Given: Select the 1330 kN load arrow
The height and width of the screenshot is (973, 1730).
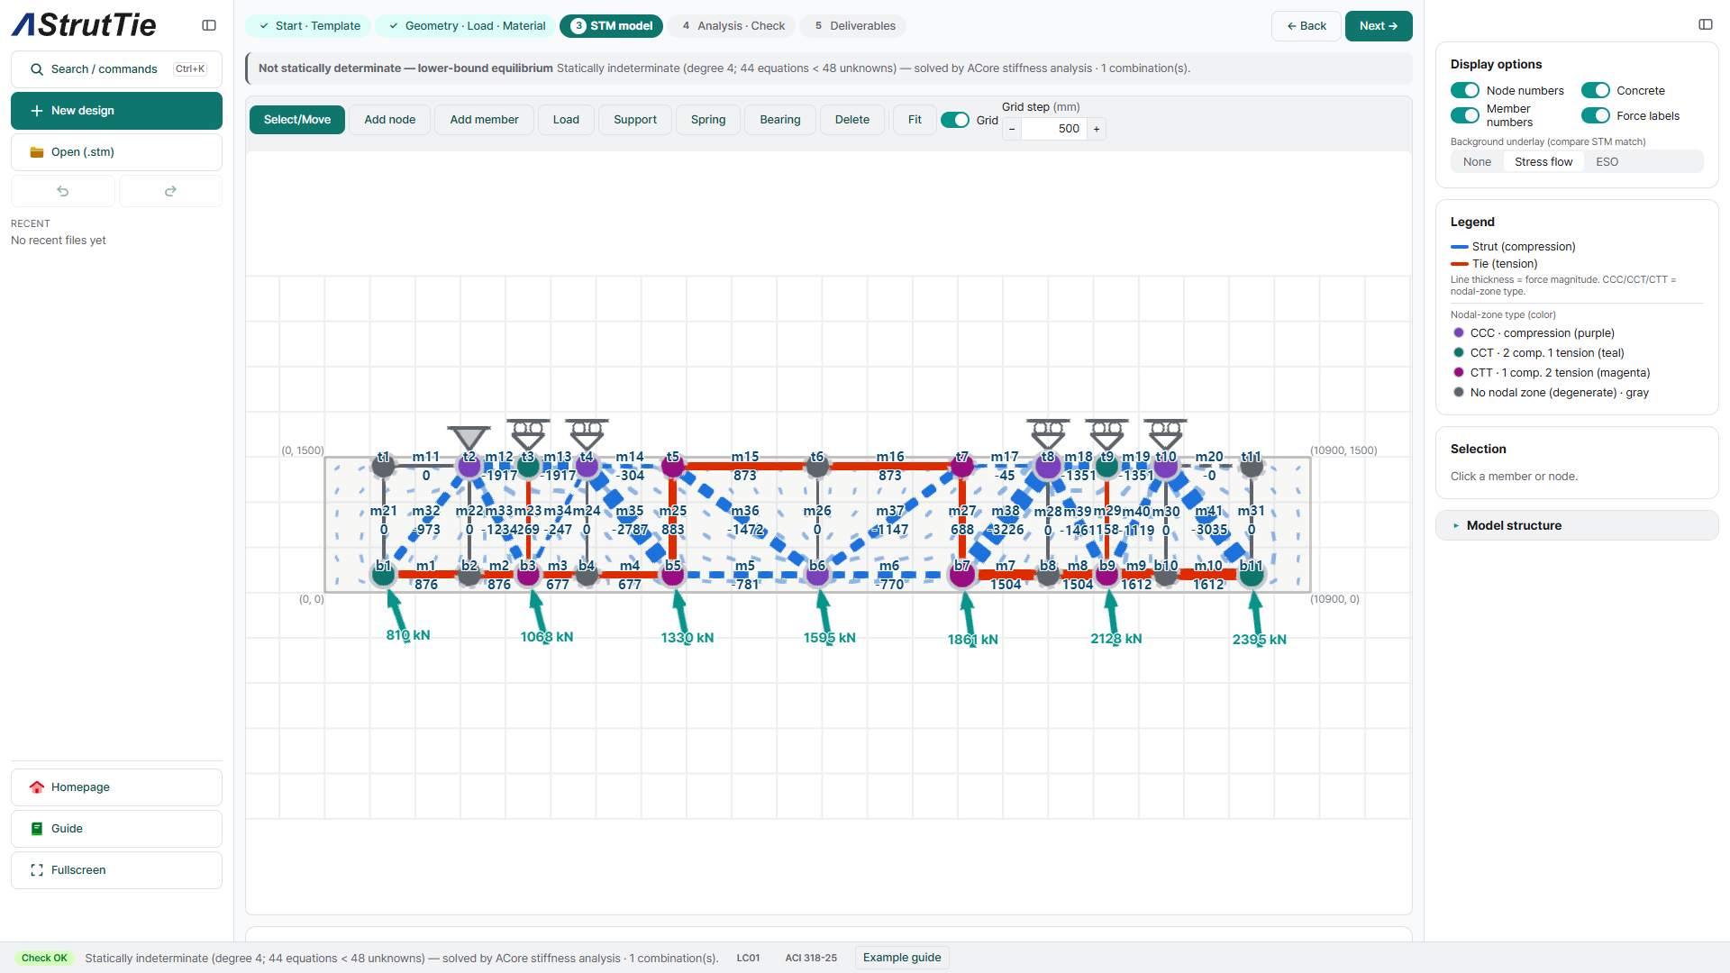Looking at the screenshot, I should coord(681,613).
